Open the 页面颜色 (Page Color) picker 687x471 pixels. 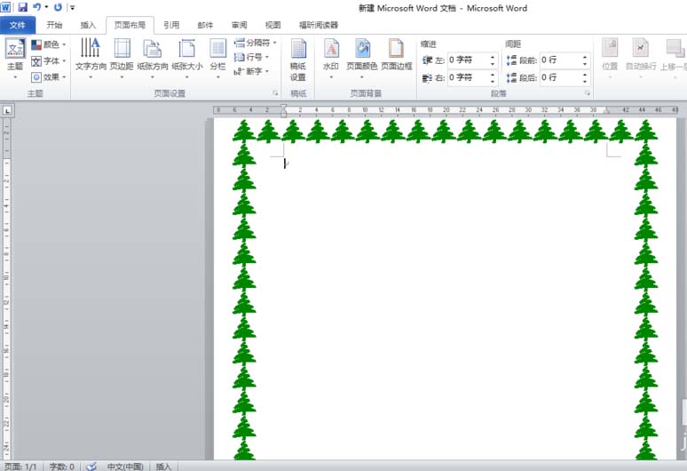coord(361,59)
